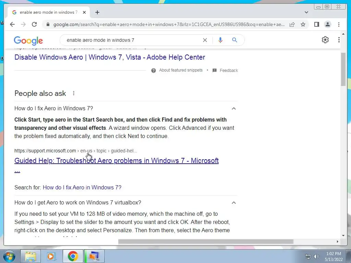Open Guided Help Troubleshoot Aero link
The width and height of the screenshot is (351, 263).
pyautogui.click(x=117, y=161)
